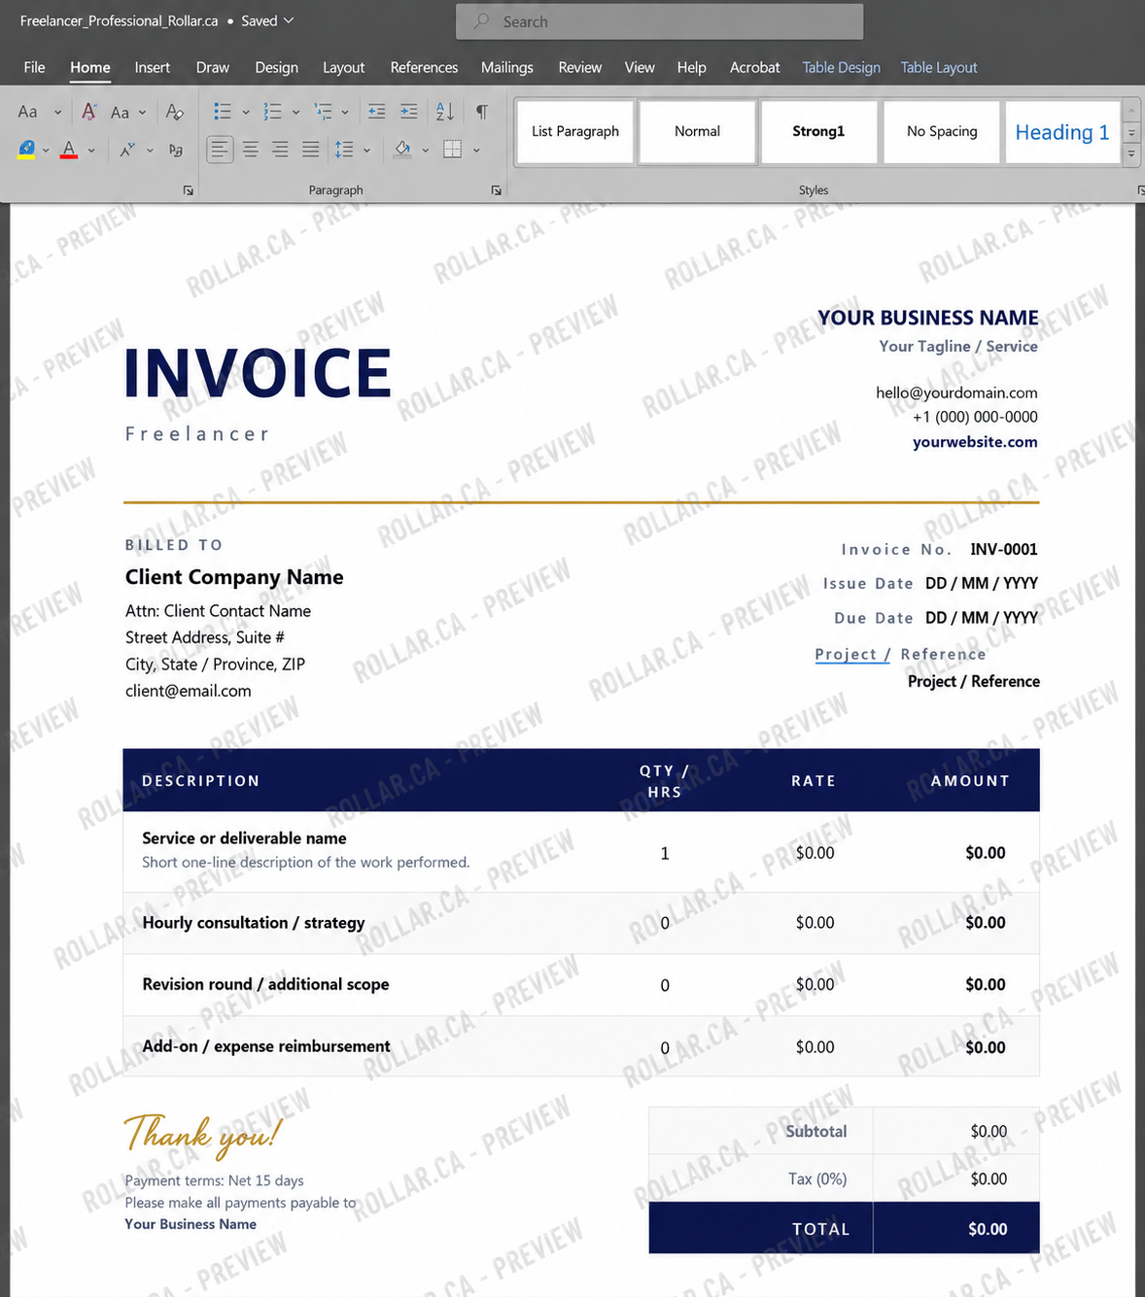Switch to the Insert tab
Image resolution: width=1145 pixels, height=1297 pixels.
click(152, 67)
